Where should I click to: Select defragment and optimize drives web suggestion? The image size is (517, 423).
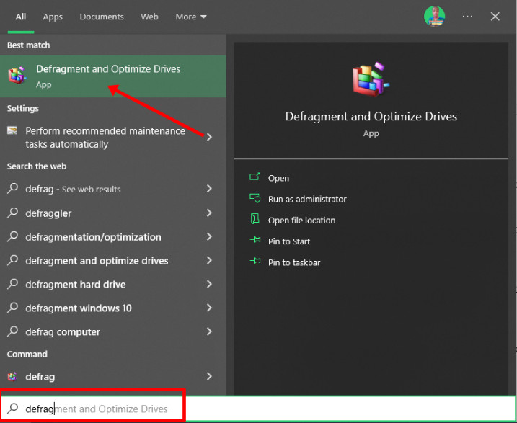(x=97, y=261)
